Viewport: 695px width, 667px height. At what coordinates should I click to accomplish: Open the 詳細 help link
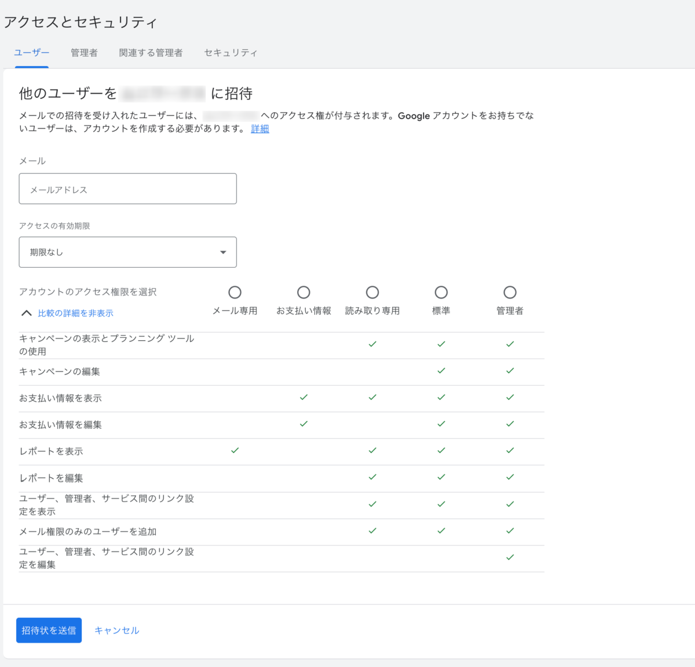point(259,128)
